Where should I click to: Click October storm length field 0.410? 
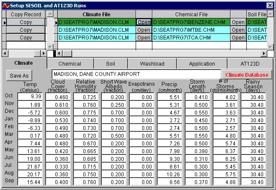[x=197, y=97]
